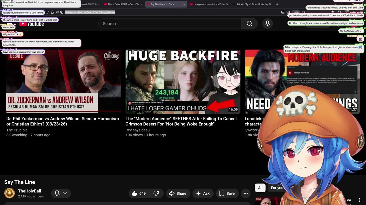Click chat message "meme war"
This screenshot has height=205, width=366.
point(8,27)
